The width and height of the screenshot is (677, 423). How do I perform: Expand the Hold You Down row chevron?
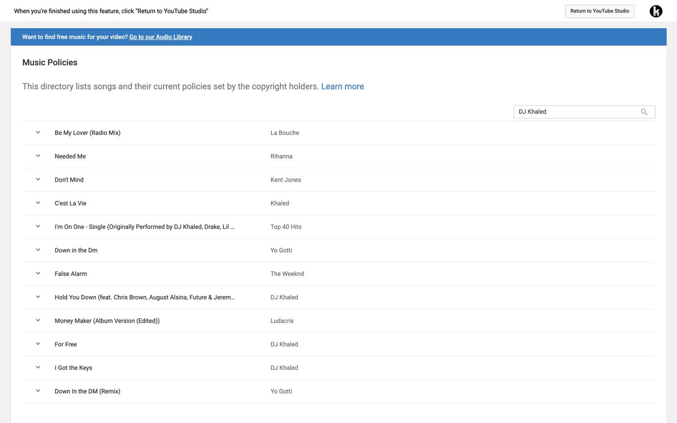point(38,297)
